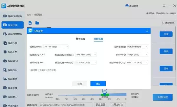The image size is (177, 107).
Task: Click the third 压缩 button in list
Action: pos(166,69)
